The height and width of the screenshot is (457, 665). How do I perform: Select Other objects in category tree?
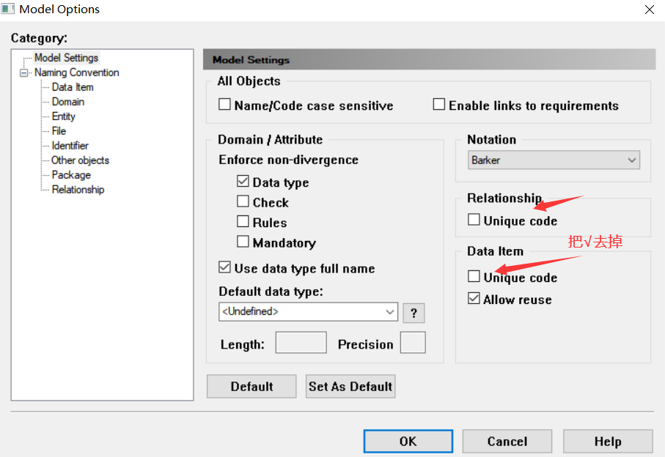[x=80, y=160]
